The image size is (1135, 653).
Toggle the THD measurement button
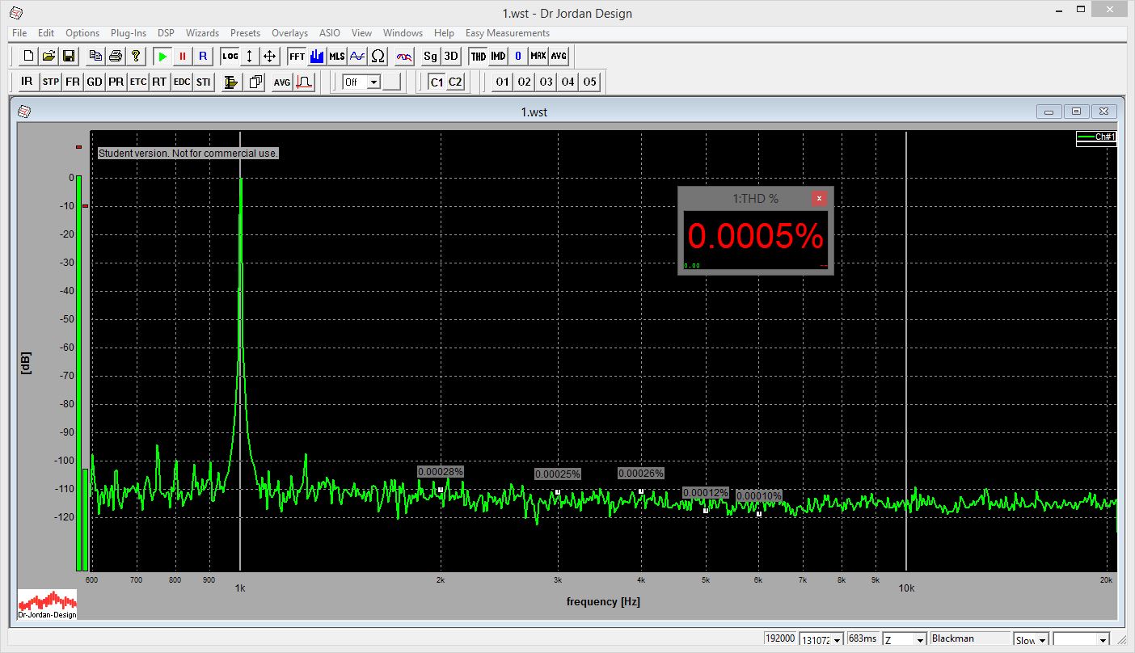pyautogui.click(x=479, y=56)
